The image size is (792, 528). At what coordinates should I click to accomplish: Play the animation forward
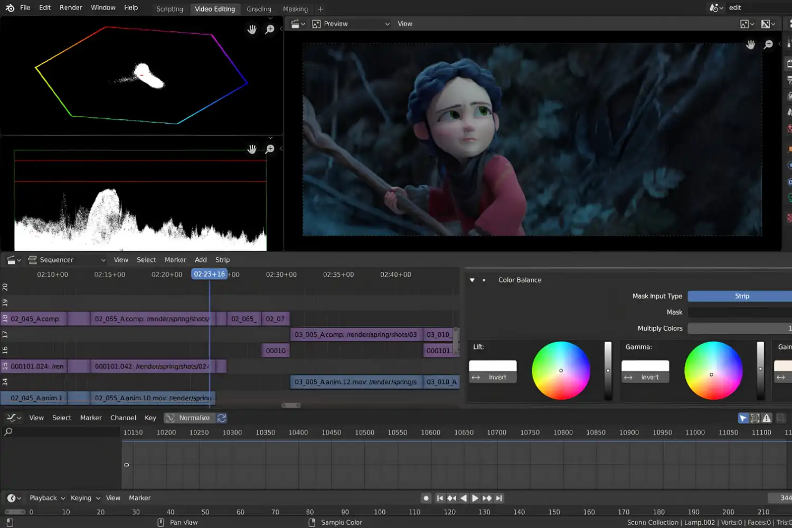coord(475,498)
